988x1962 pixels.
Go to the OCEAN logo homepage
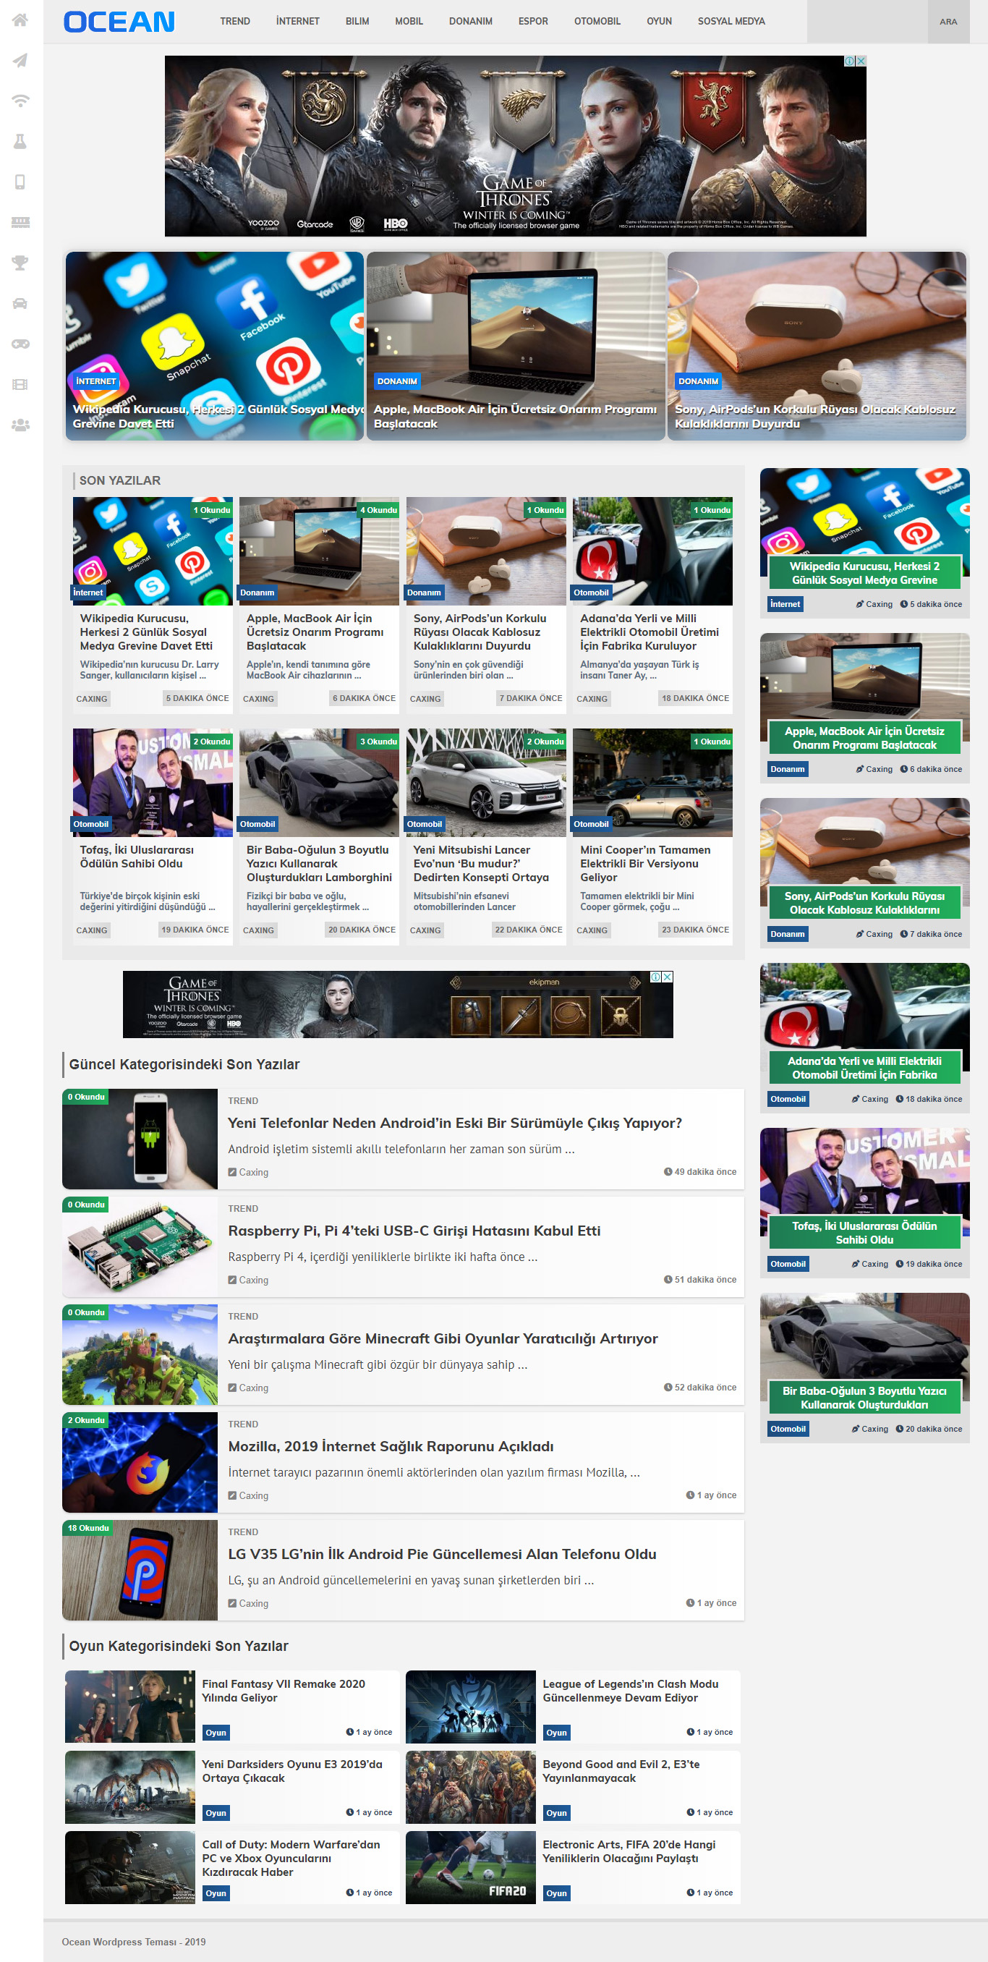tap(119, 21)
